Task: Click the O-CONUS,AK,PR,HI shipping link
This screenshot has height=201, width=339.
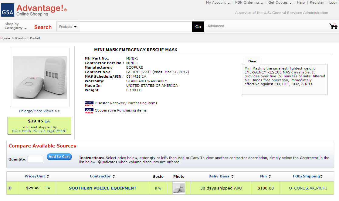Action: (308, 188)
